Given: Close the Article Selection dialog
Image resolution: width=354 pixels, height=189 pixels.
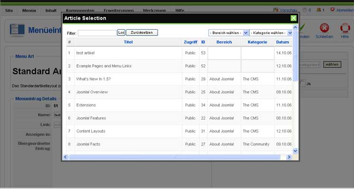Looking at the screenshot, I should coord(293,18).
